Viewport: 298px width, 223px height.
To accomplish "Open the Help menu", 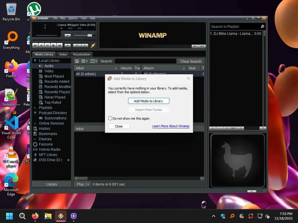I will click(x=93, y=18).
